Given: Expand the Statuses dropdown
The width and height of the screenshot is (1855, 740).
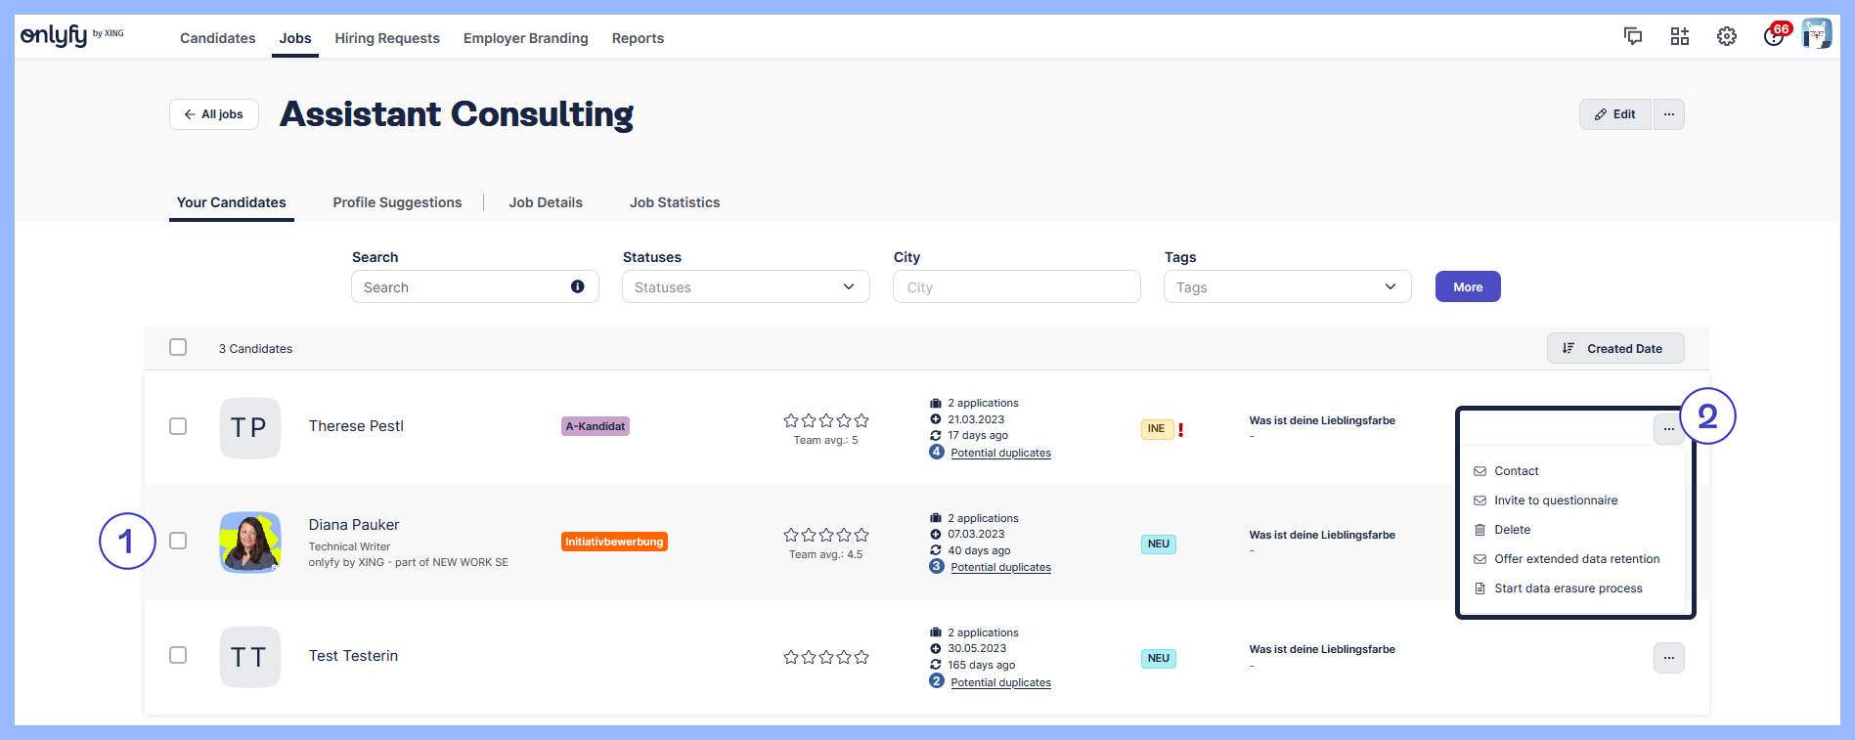Looking at the screenshot, I should [745, 286].
